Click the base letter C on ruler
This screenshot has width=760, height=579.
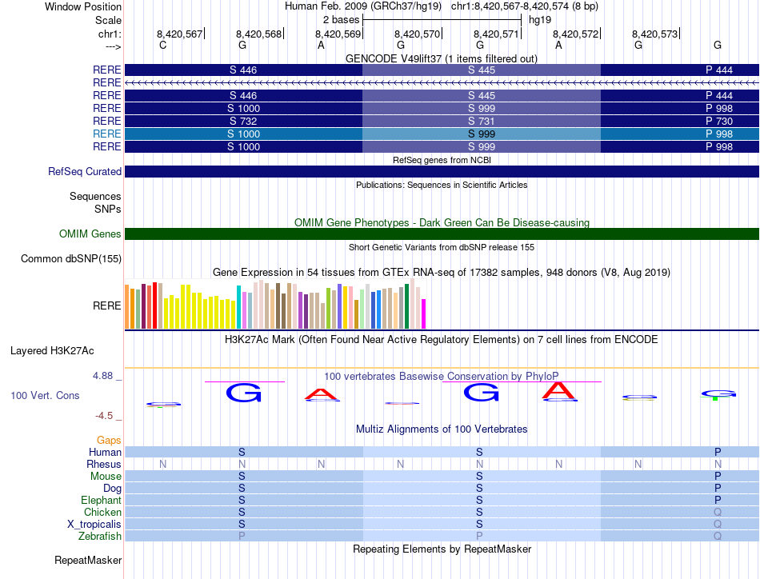[163, 45]
